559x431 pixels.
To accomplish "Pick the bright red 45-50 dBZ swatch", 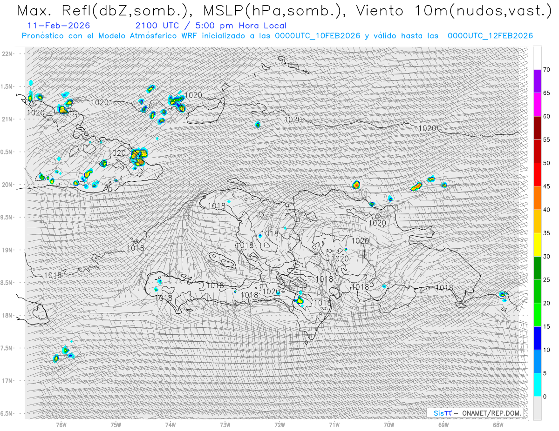I will (x=537, y=174).
